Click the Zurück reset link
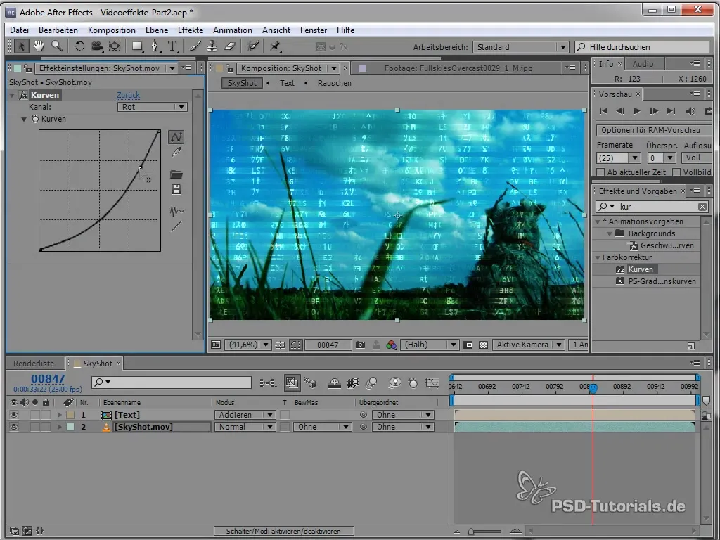 [x=128, y=95]
